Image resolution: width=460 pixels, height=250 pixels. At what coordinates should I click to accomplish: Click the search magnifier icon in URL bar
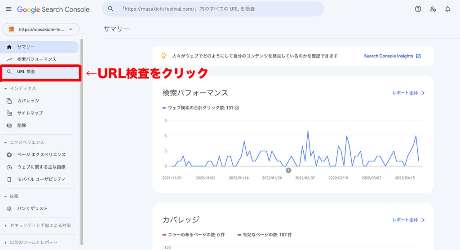(x=111, y=9)
